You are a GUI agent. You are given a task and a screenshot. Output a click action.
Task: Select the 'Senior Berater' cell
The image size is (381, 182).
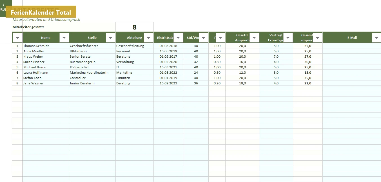click(x=92, y=57)
